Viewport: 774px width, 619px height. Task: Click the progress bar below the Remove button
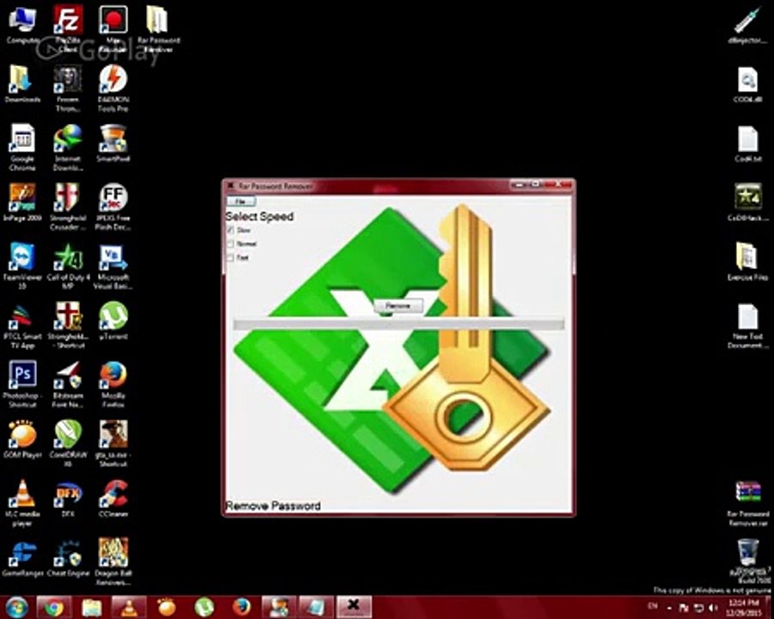(x=399, y=325)
